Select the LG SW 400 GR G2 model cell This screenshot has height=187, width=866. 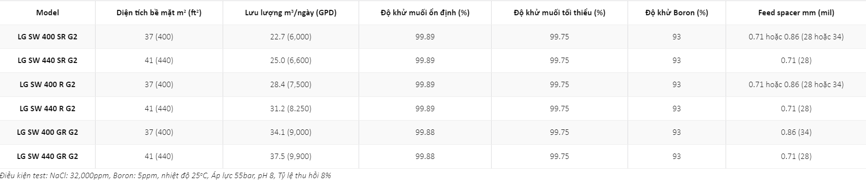tap(47, 132)
